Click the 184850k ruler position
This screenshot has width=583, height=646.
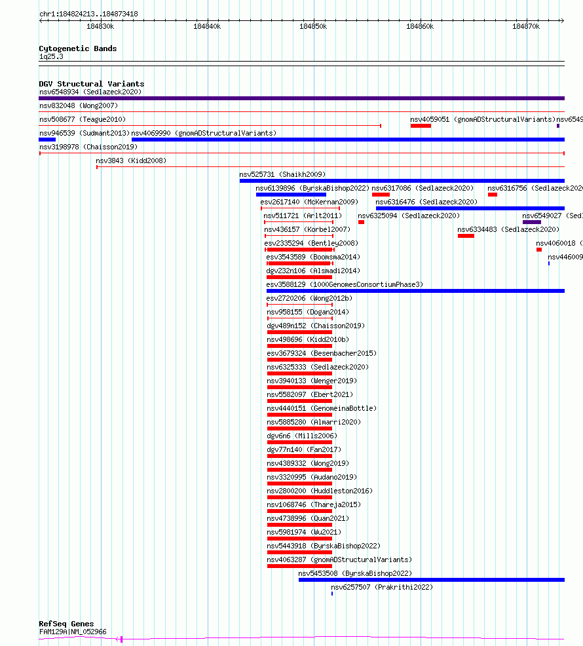click(x=313, y=27)
